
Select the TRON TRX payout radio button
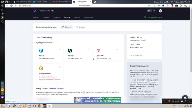pyautogui.click(x=117, y=49)
